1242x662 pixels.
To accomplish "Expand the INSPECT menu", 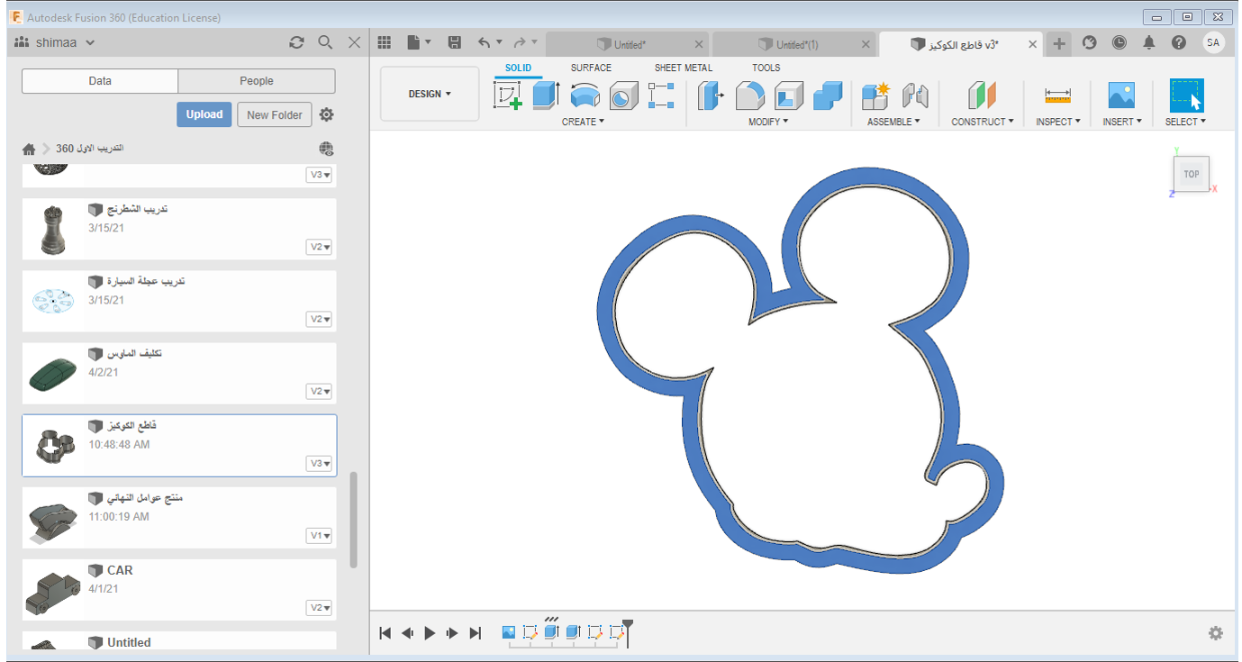I will point(1058,122).
